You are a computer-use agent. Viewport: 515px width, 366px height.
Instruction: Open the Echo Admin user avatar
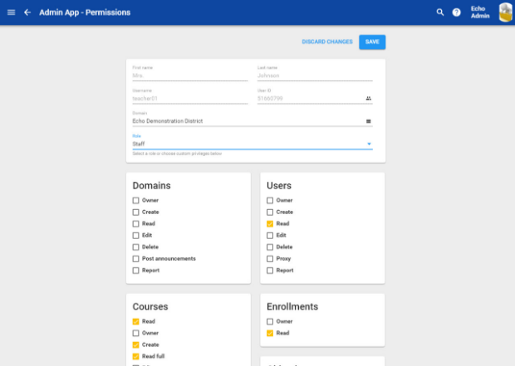point(504,12)
